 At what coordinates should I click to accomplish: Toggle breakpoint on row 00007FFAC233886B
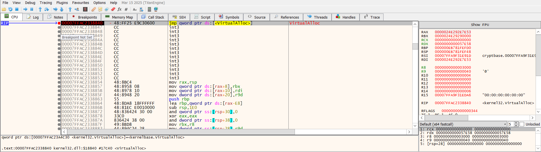59,108
